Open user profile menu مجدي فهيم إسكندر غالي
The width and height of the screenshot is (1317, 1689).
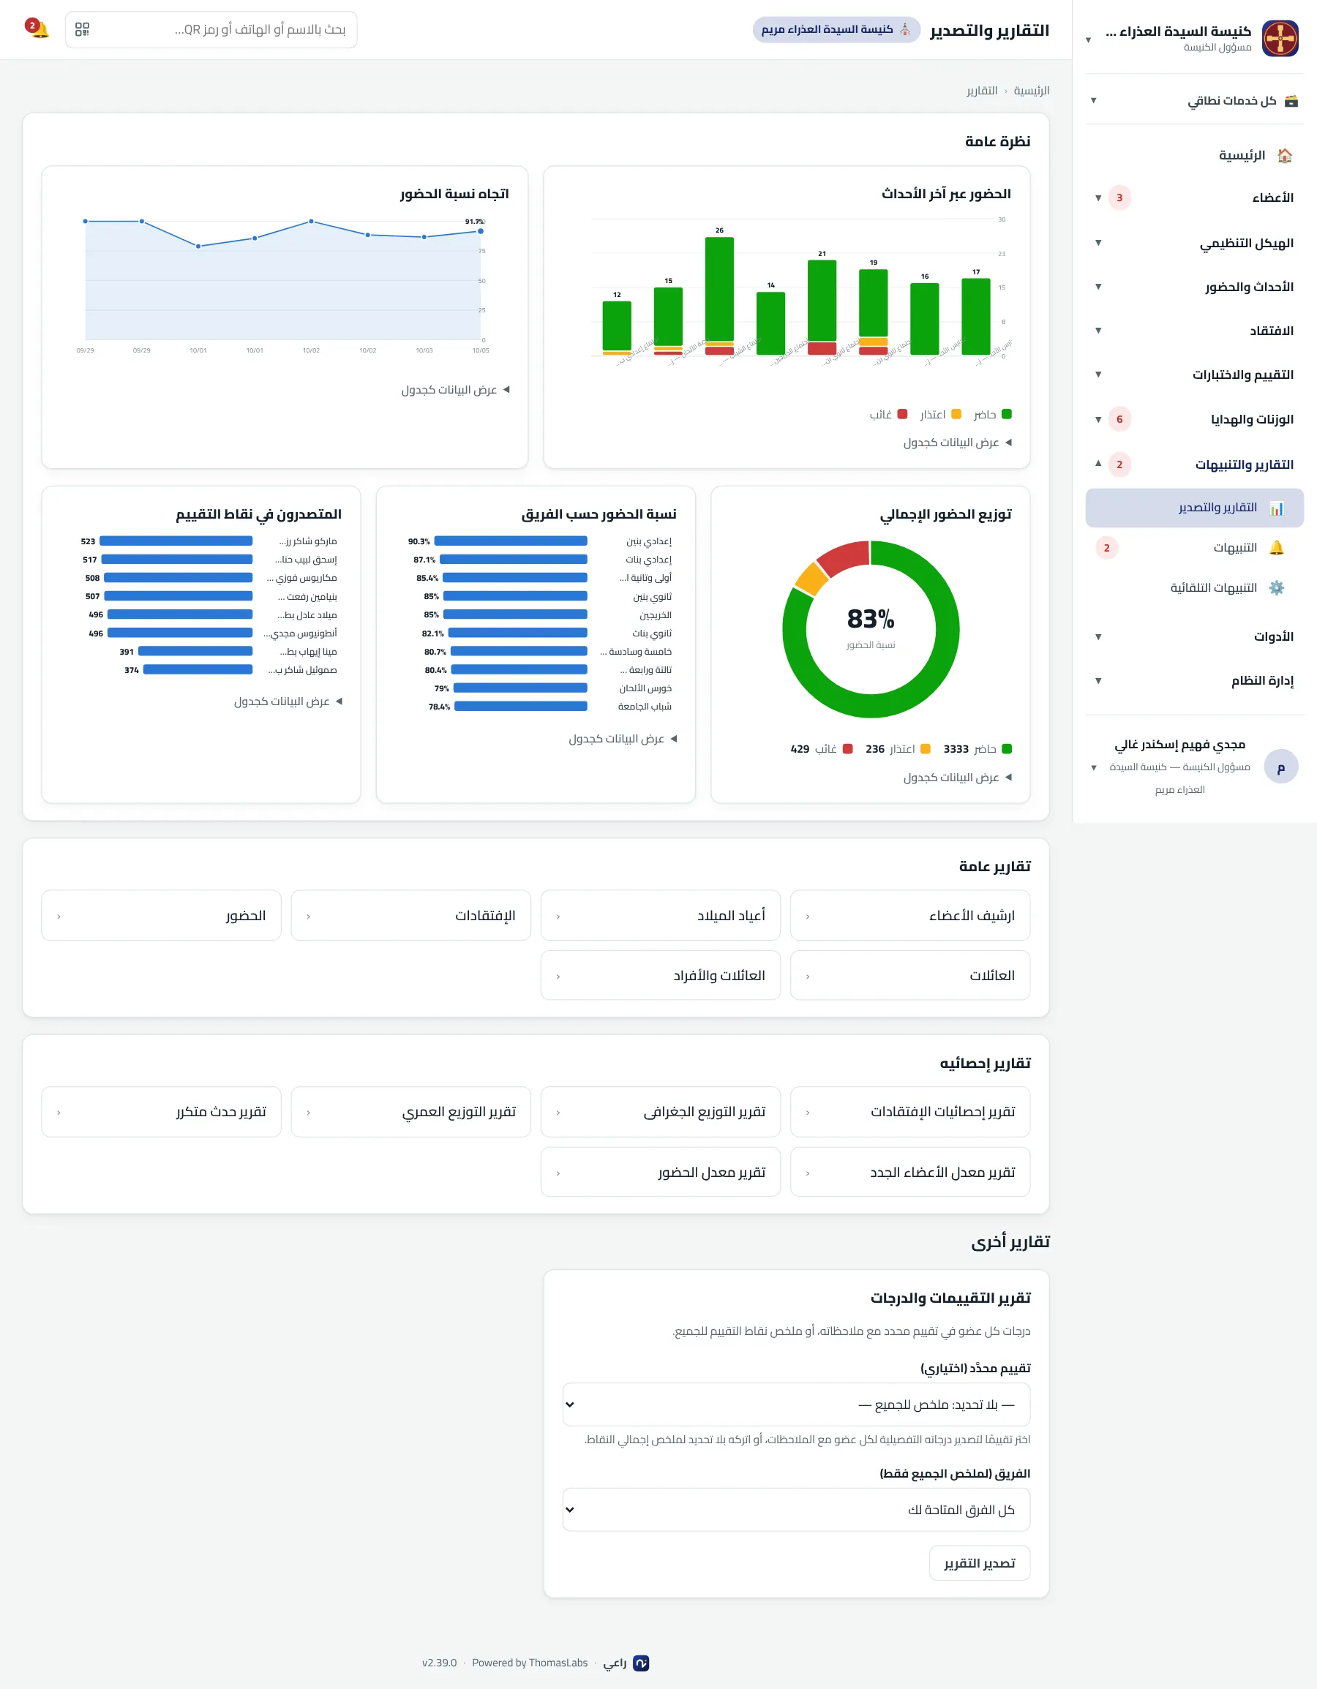[1194, 767]
